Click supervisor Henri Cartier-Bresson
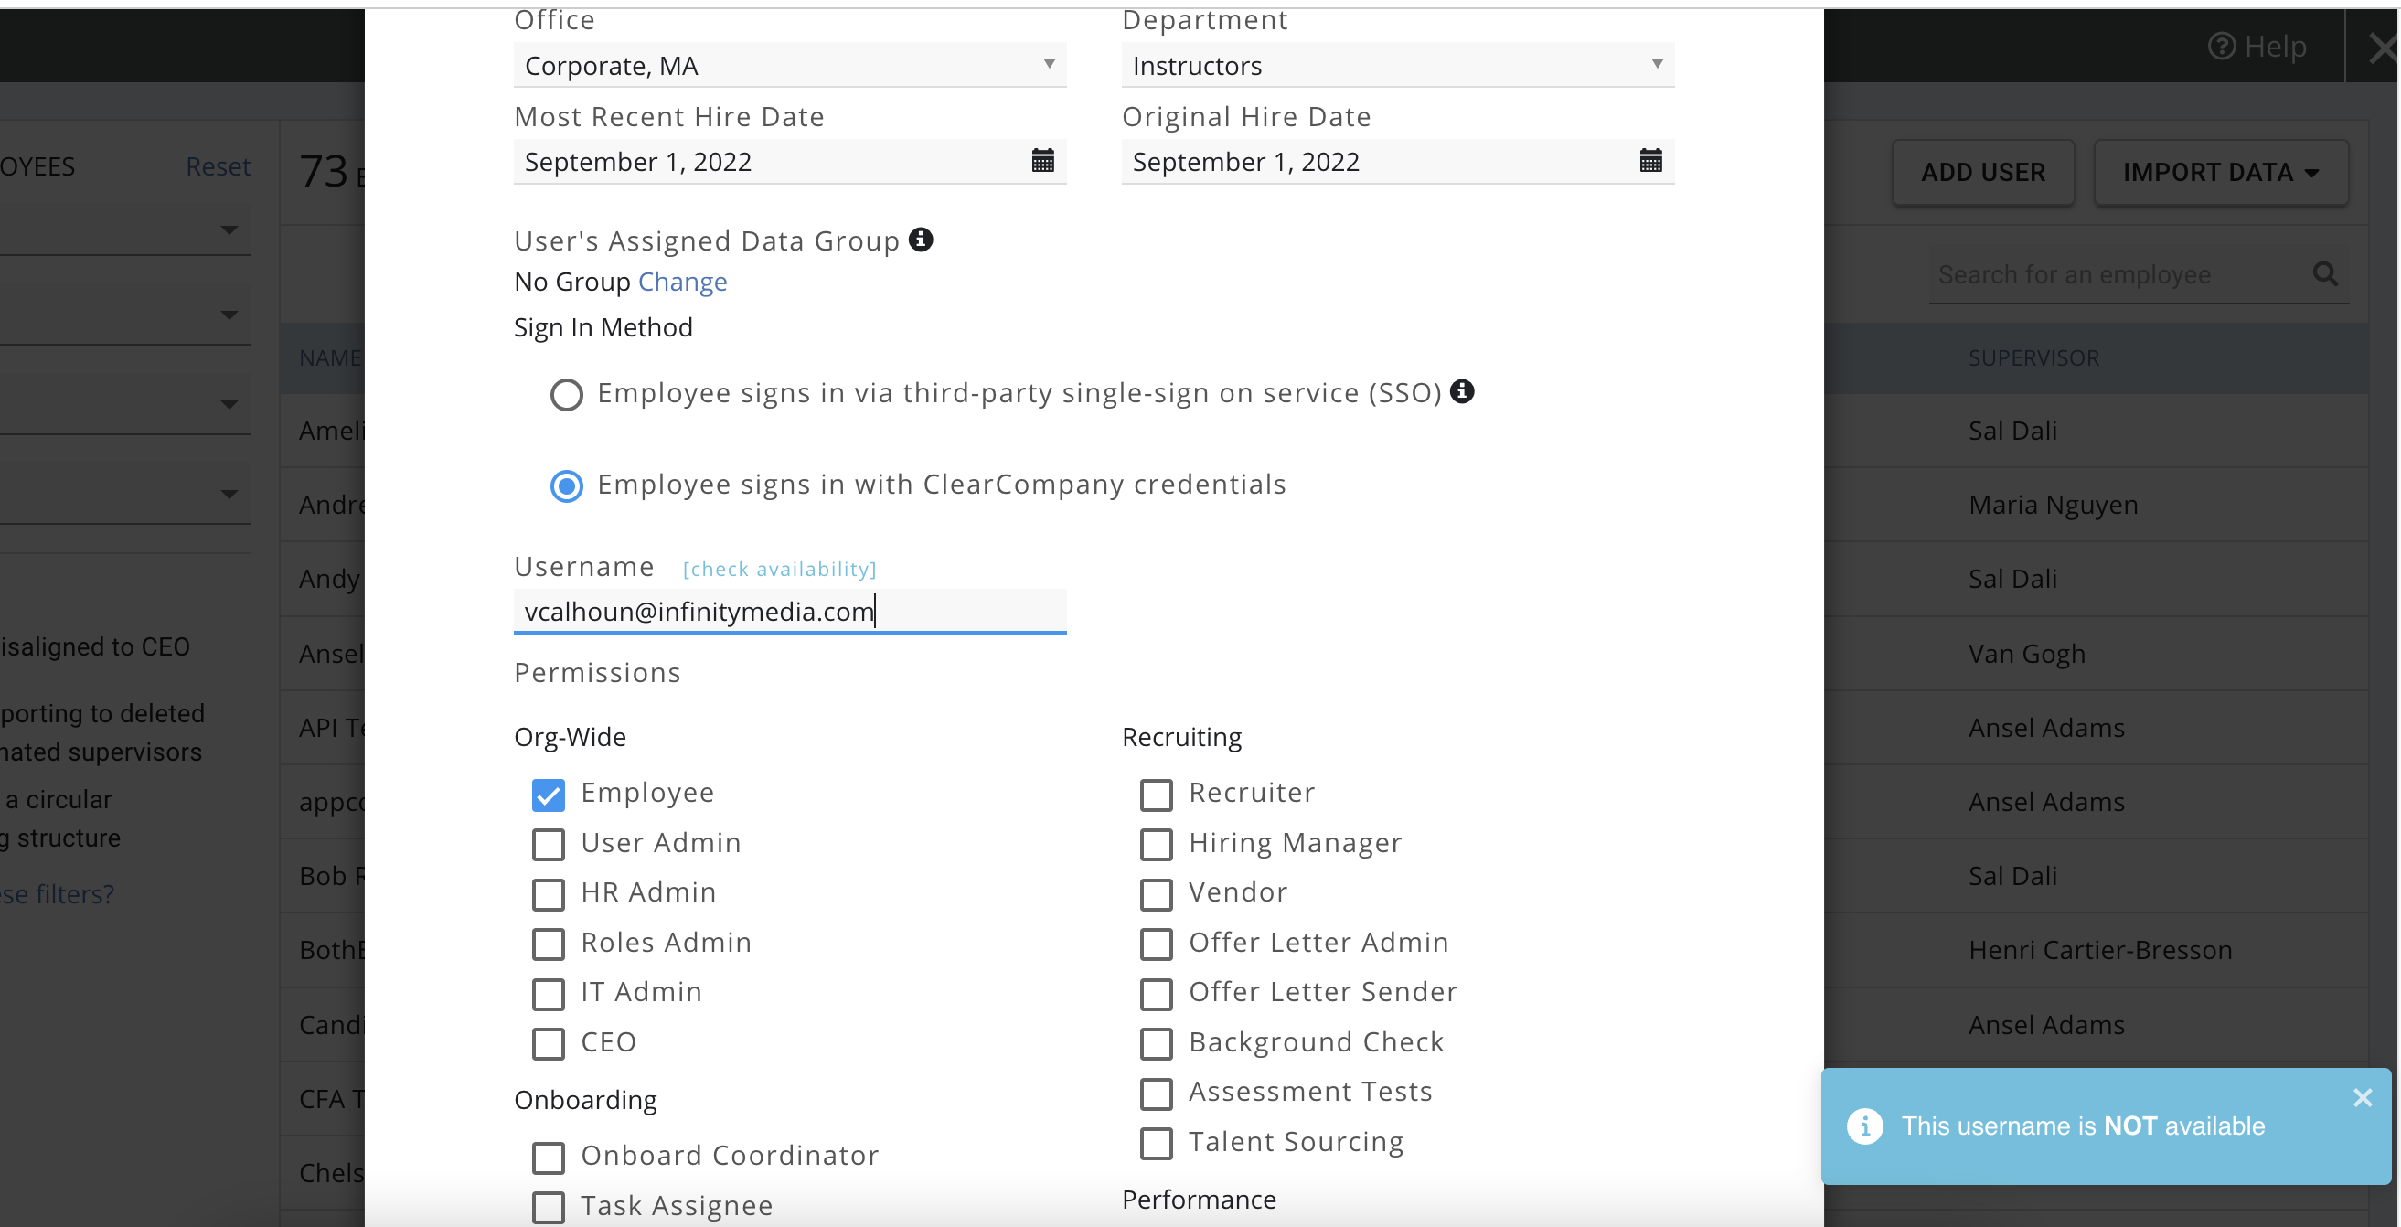The width and height of the screenshot is (2401, 1227). click(x=2100, y=950)
